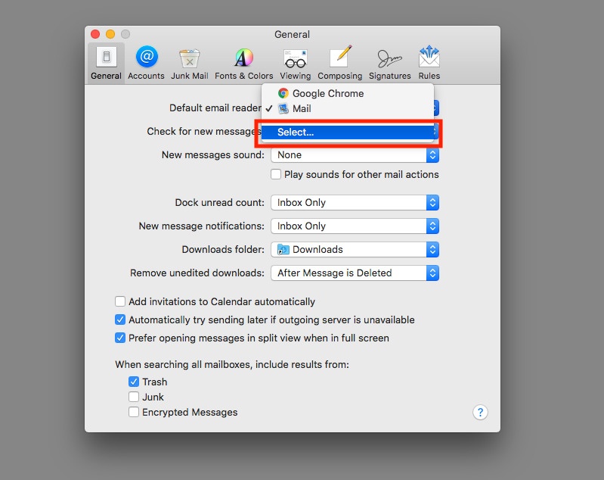Screen dimensions: 604x480
Task: Open the General preferences pane icon
Action: click(106, 64)
